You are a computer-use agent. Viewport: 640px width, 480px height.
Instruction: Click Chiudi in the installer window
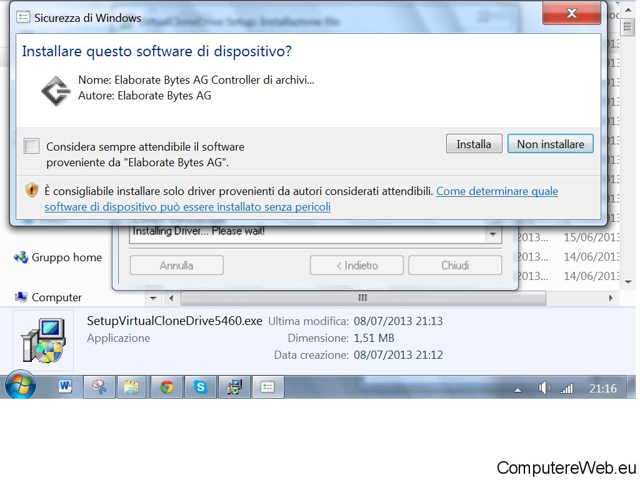point(455,265)
